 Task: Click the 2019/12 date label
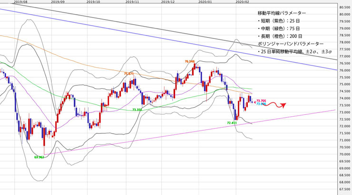click(168, 1)
